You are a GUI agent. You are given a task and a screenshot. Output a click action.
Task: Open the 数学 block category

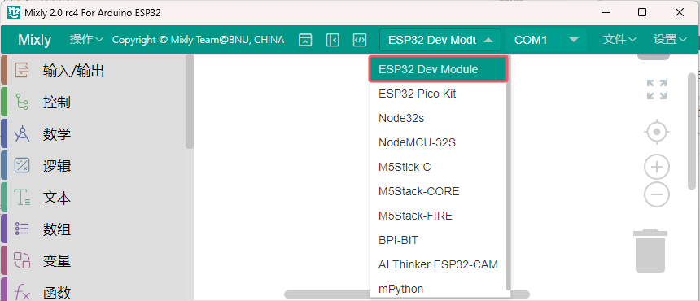click(x=94, y=133)
